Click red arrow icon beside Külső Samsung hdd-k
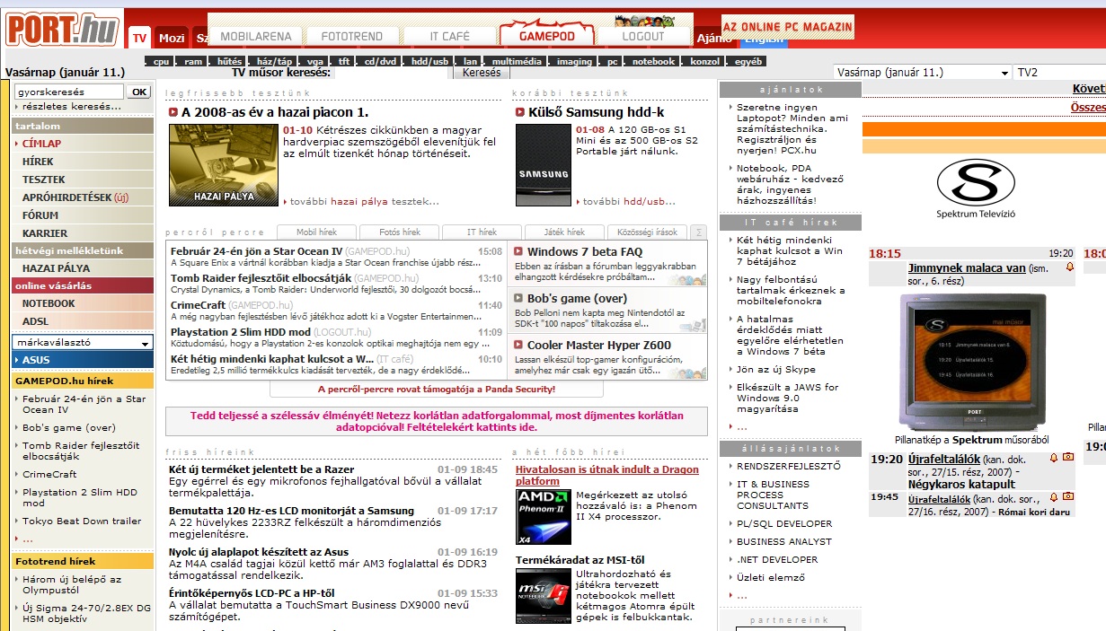This screenshot has height=631, width=1106. (520, 112)
